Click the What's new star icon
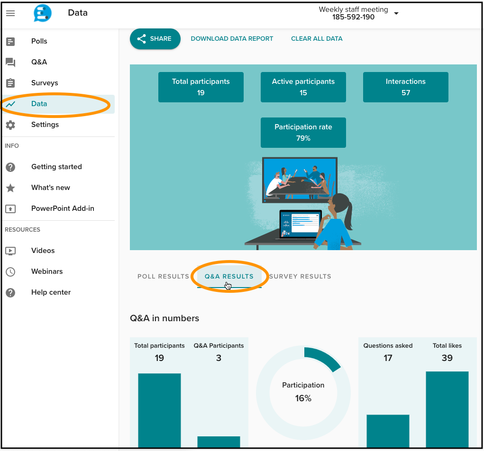Viewport: 484px width, 451px height. (10, 188)
